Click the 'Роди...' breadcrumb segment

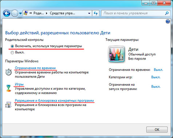click(39, 13)
